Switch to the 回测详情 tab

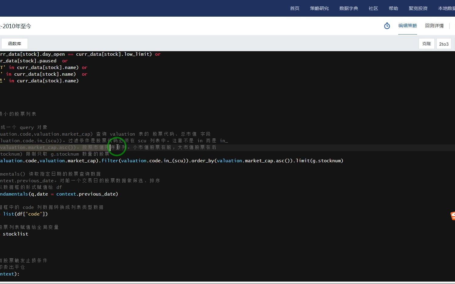(434, 26)
